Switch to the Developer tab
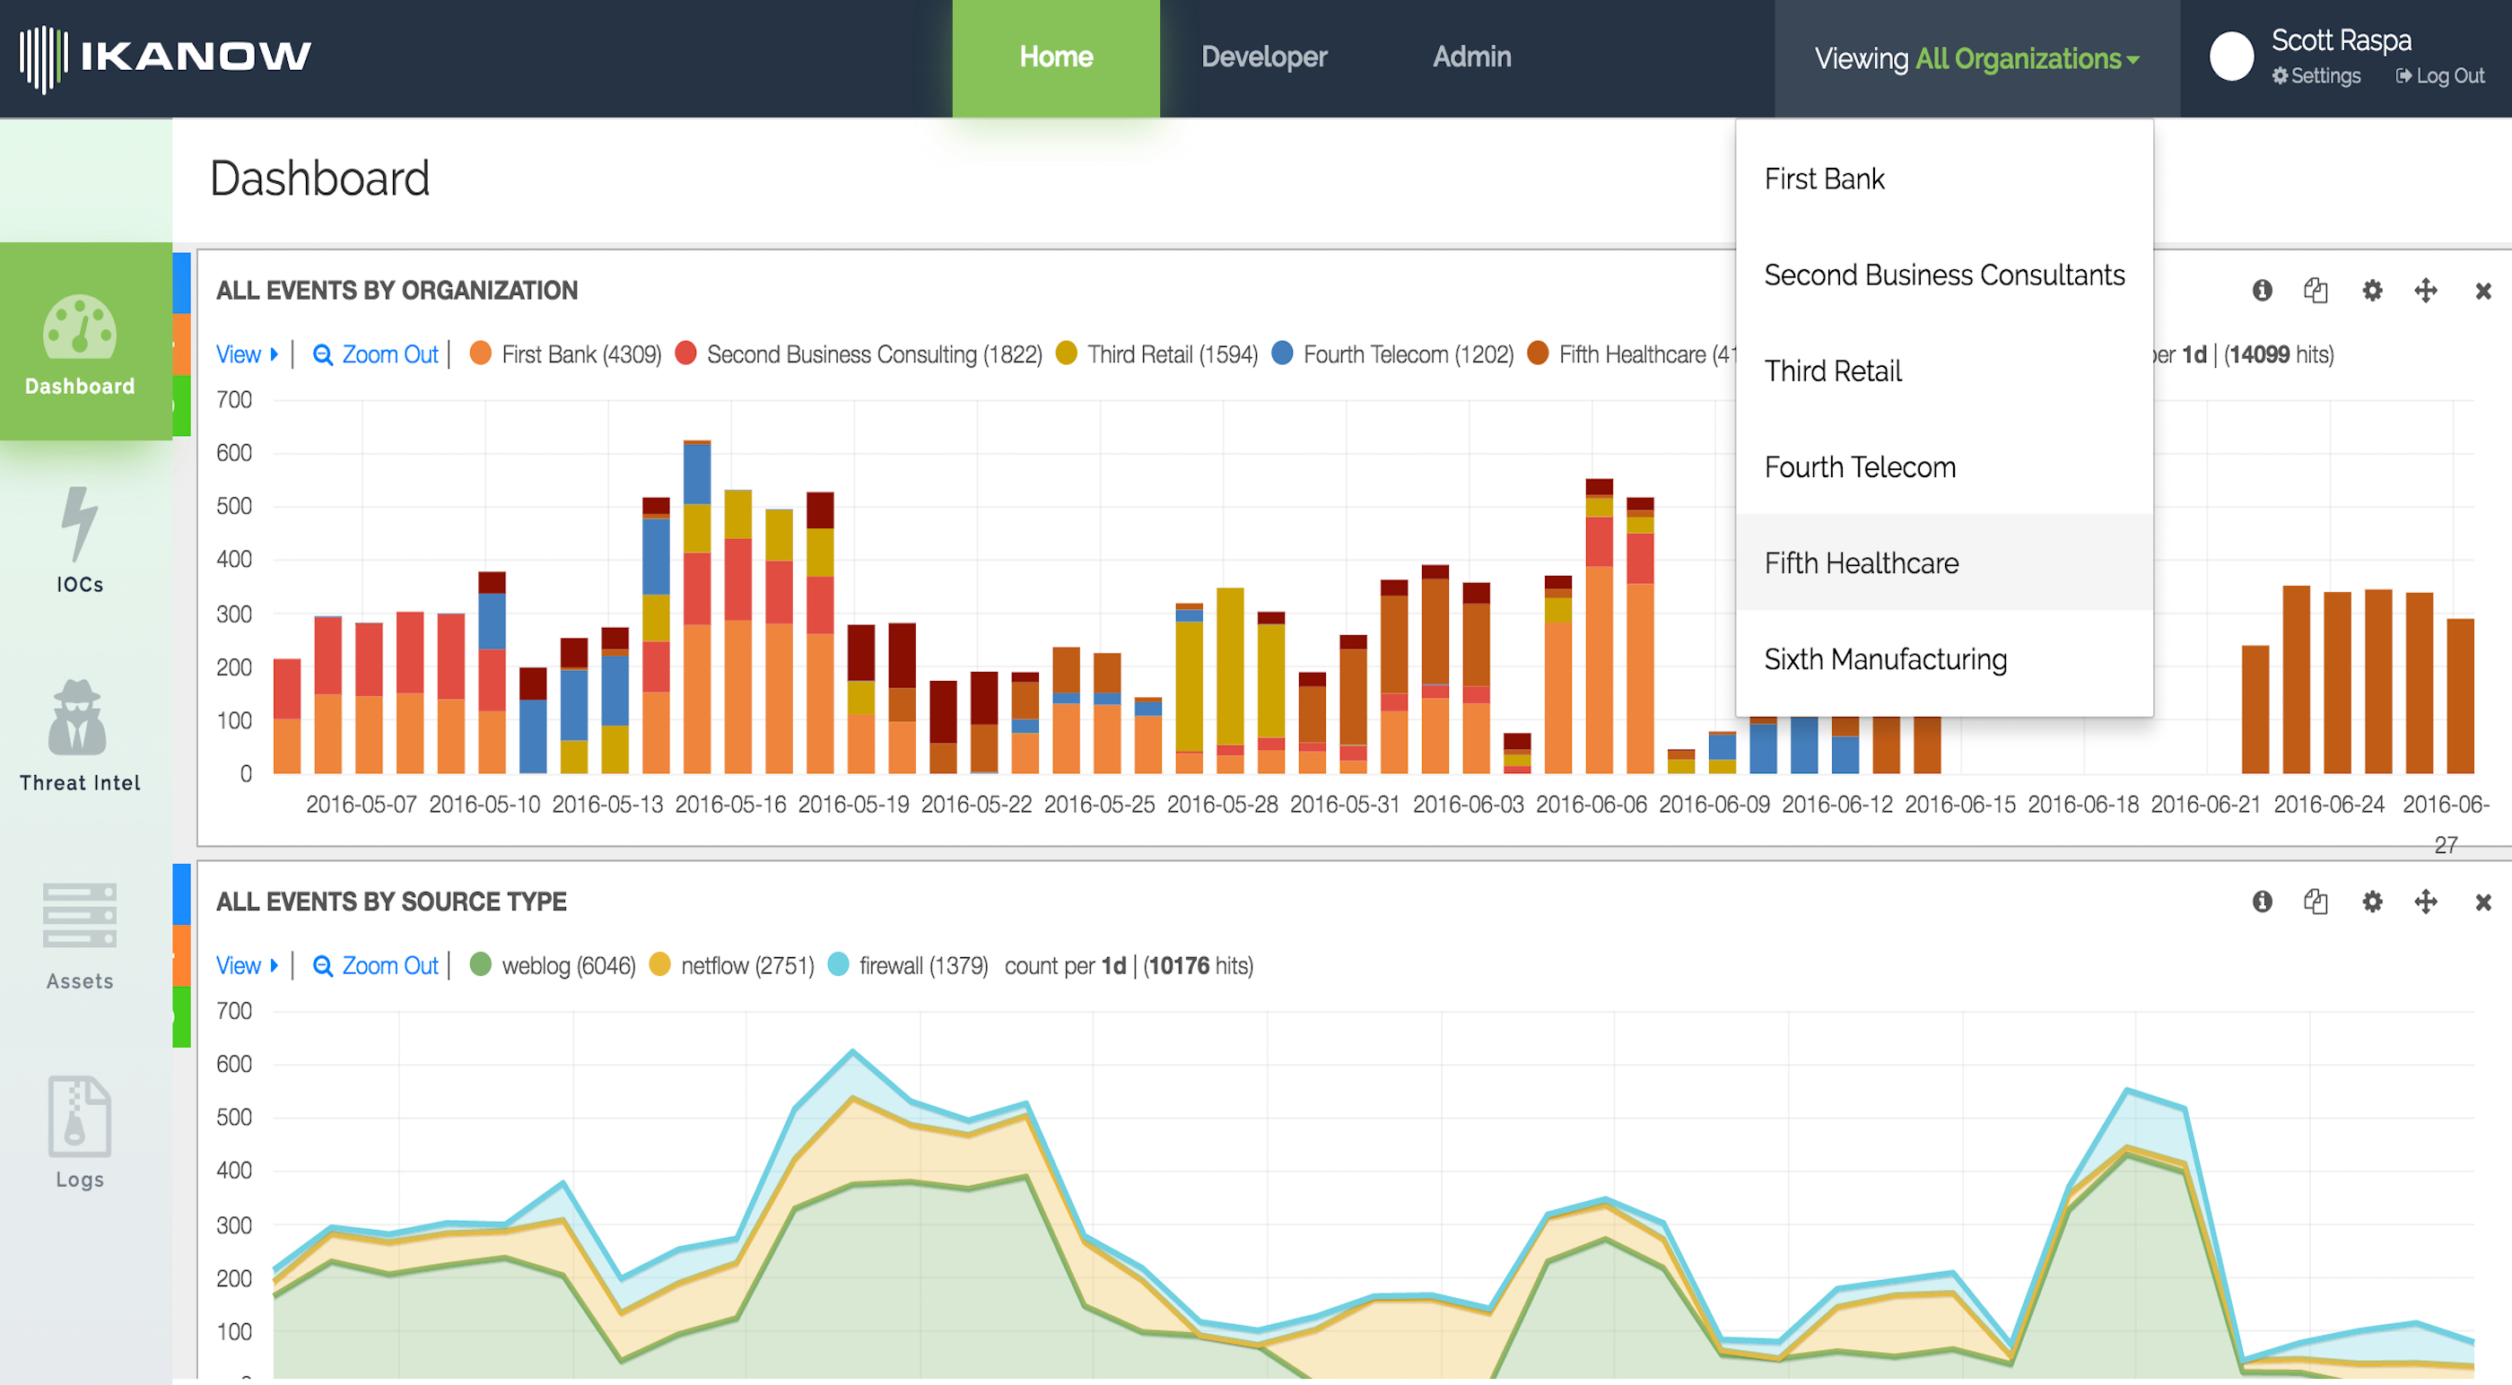The width and height of the screenshot is (2512, 1385). [1264, 57]
